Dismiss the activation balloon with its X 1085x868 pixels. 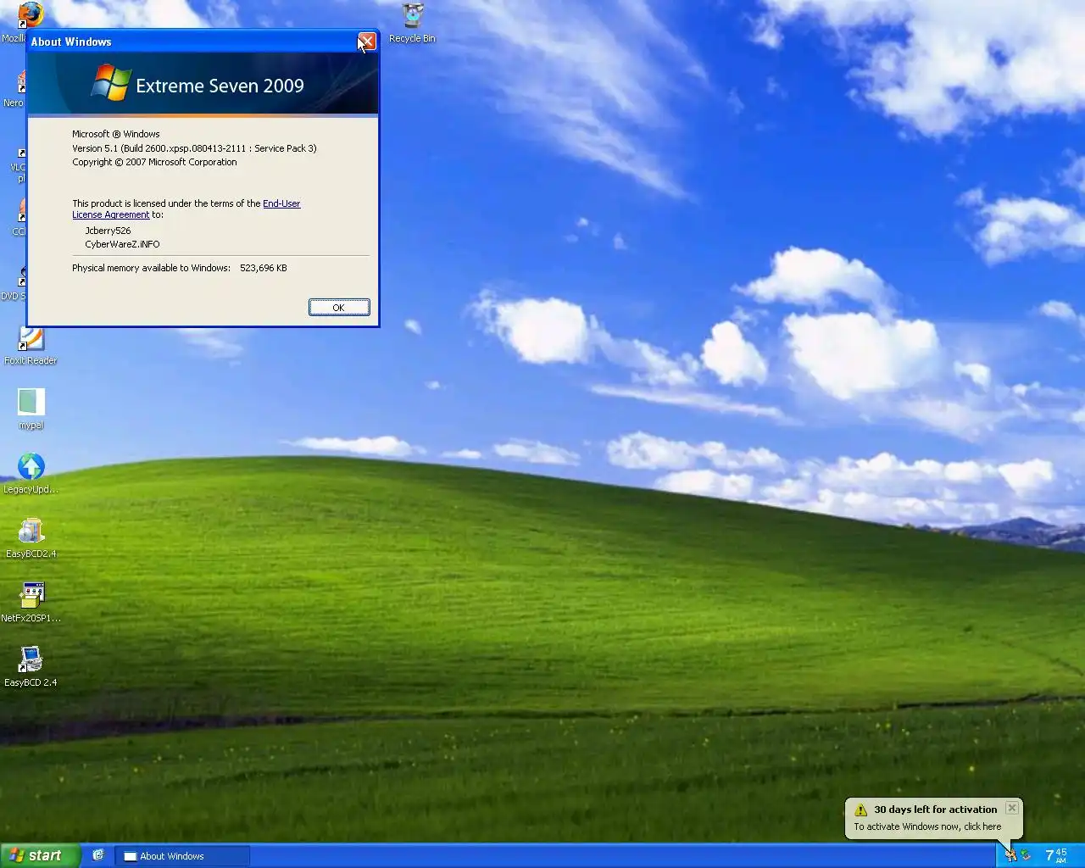tap(1011, 808)
